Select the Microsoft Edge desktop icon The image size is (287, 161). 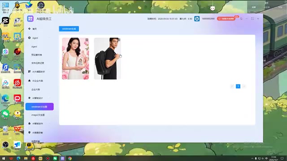(5, 100)
